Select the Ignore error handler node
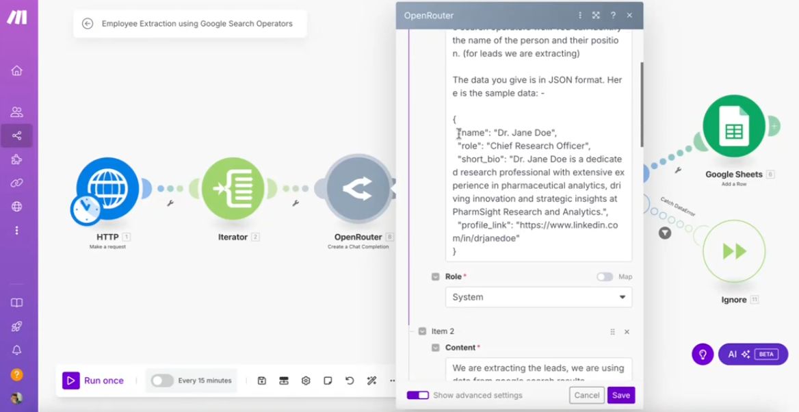Screen dimensions: 799x412 pos(734,251)
